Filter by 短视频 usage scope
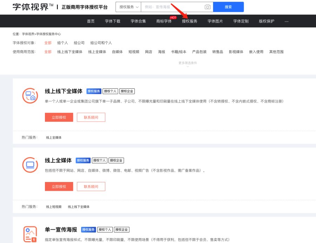Viewport: 316px width, 243px height. (134, 52)
